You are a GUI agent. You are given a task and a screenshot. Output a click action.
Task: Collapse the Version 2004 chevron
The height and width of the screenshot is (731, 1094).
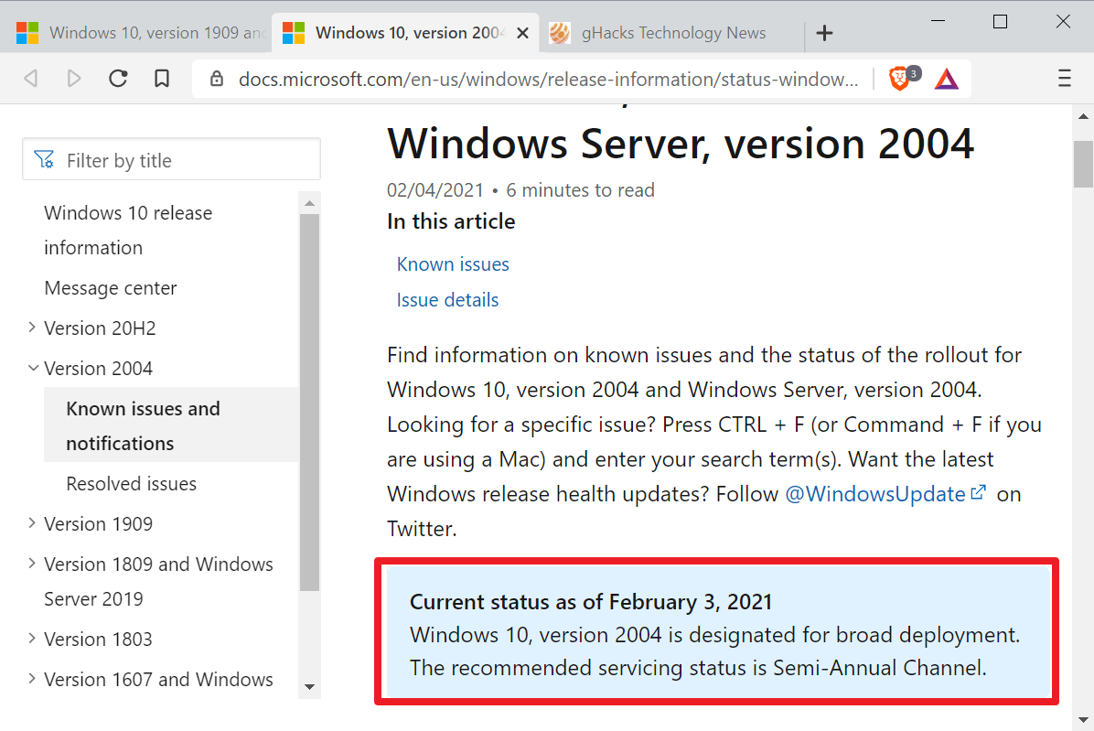click(x=33, y=368)
